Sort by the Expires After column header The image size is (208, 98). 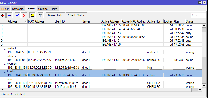pyautogui.click(x=174, y=21)
